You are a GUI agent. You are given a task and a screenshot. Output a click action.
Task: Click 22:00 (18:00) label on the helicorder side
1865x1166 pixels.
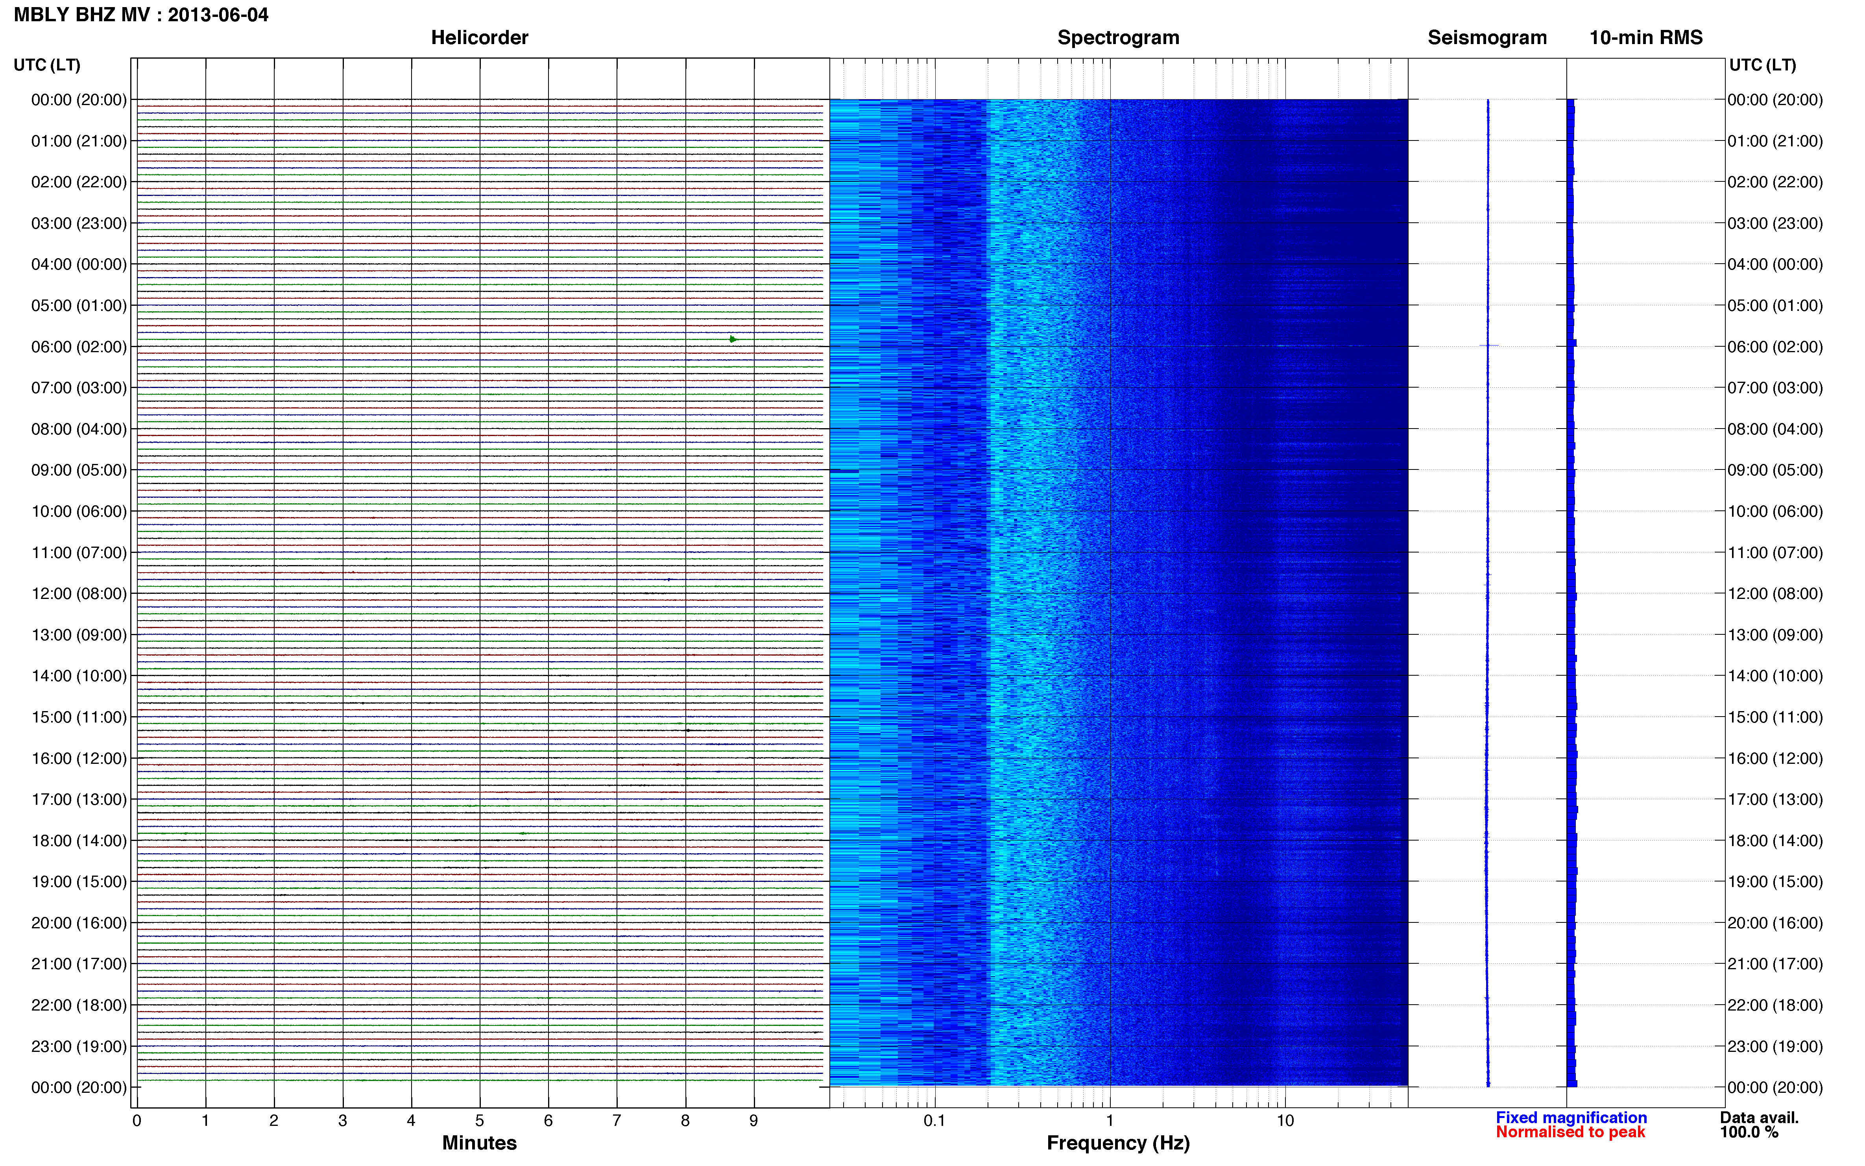click(79, 1005)
